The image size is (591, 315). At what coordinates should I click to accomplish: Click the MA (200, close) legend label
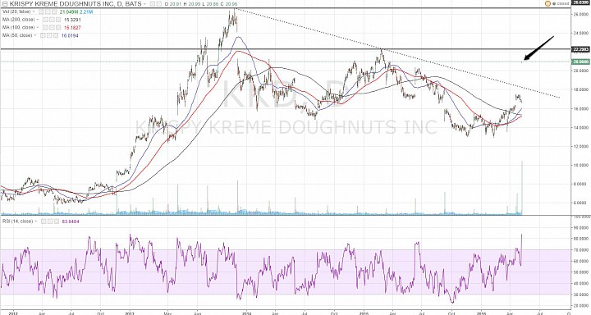[18, 20]
